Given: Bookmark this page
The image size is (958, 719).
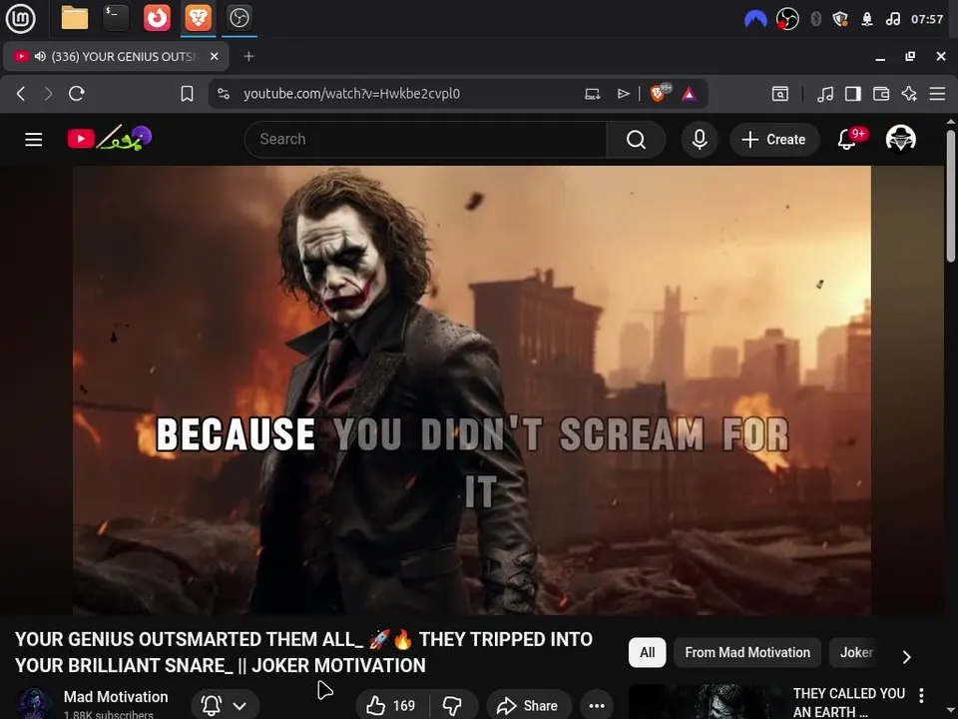Looking at the screenshot, I should coord(187,94).
